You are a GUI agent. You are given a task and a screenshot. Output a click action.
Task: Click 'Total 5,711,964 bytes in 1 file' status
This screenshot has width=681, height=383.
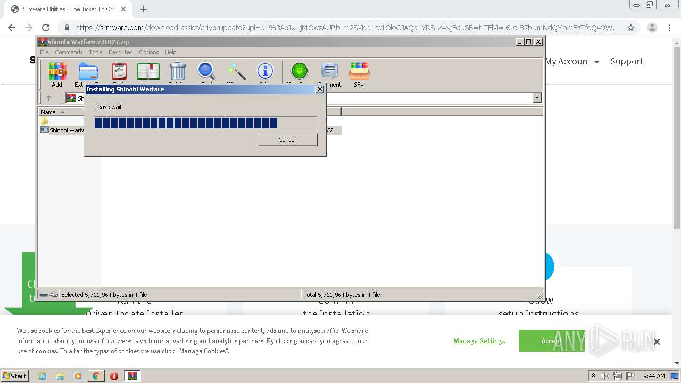[x=342, y=295]
